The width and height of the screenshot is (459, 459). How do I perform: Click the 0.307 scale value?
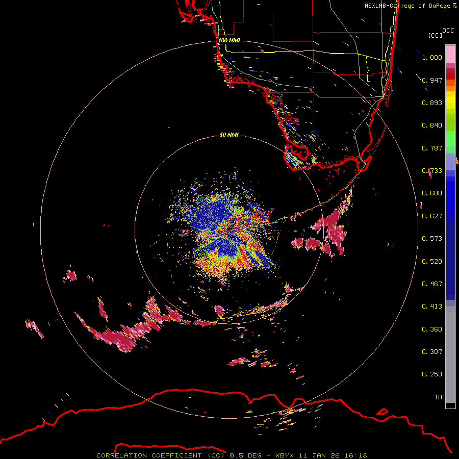click(x=432, y=352)
